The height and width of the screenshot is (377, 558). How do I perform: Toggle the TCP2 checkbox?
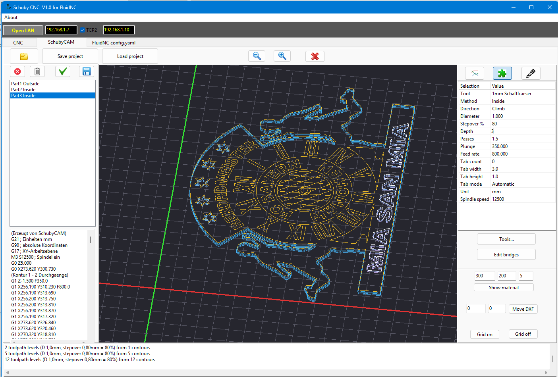tap(83, 30)
